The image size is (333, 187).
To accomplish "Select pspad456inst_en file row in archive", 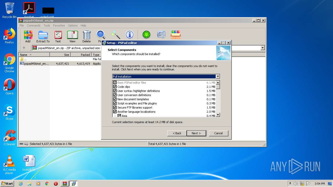I will tap(60, 63).
